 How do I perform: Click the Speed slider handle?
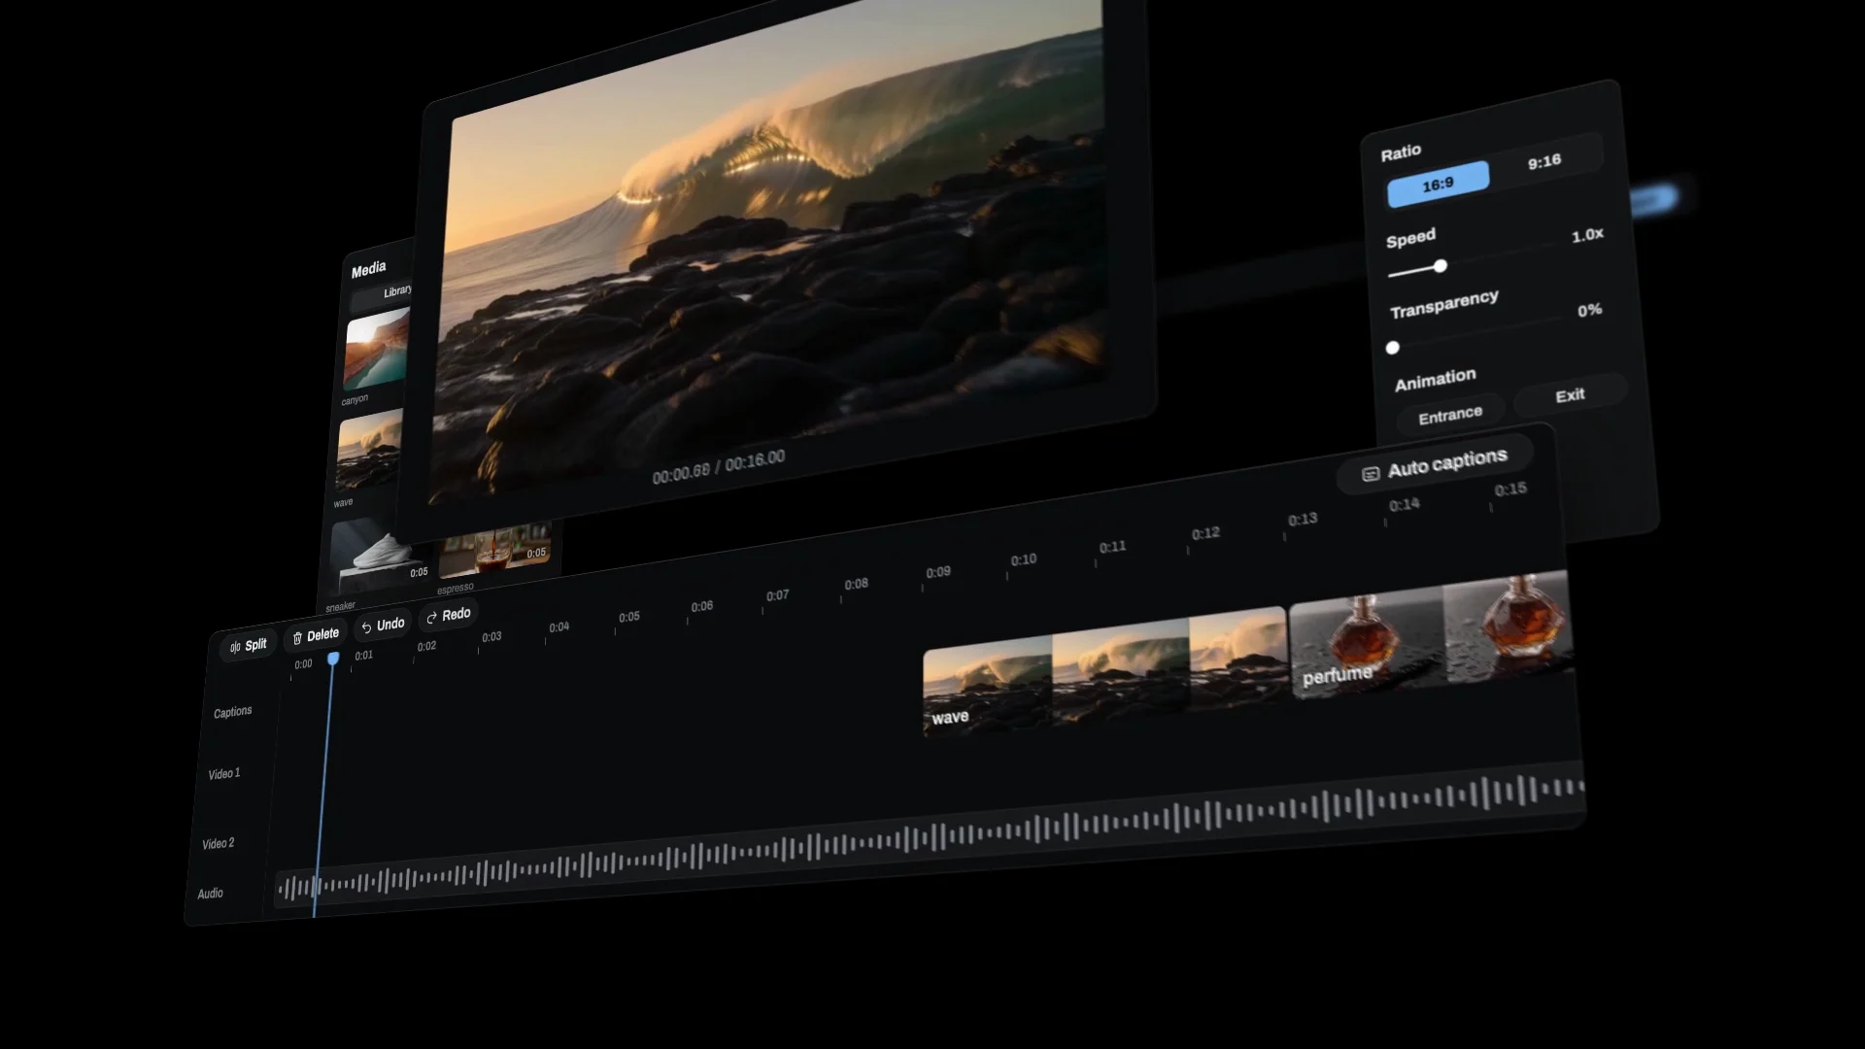[1441, 266]
